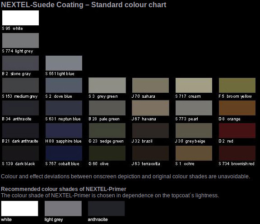Select the B 21 dark anthracite swatch
The height and width of the screenshot is (224, 260).
point(20,130)
